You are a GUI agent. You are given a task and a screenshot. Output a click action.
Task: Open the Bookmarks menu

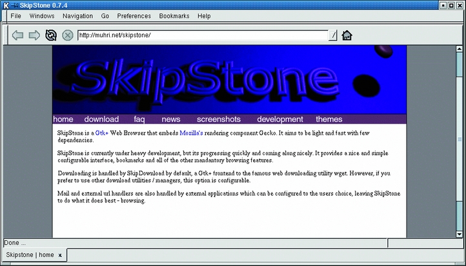point(174,15)
